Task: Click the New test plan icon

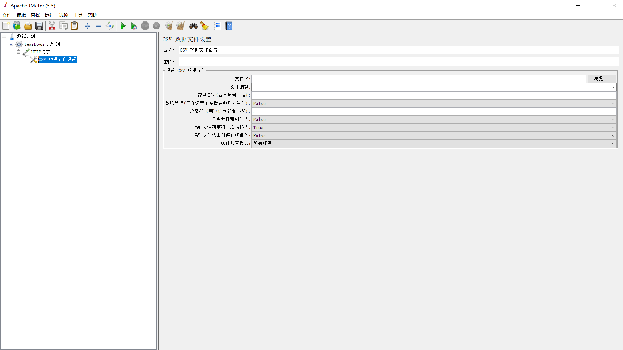Action: [6, 26]
